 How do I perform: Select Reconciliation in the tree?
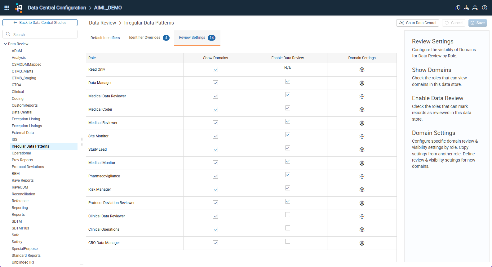pyautogui.click(x=24, y=194)
